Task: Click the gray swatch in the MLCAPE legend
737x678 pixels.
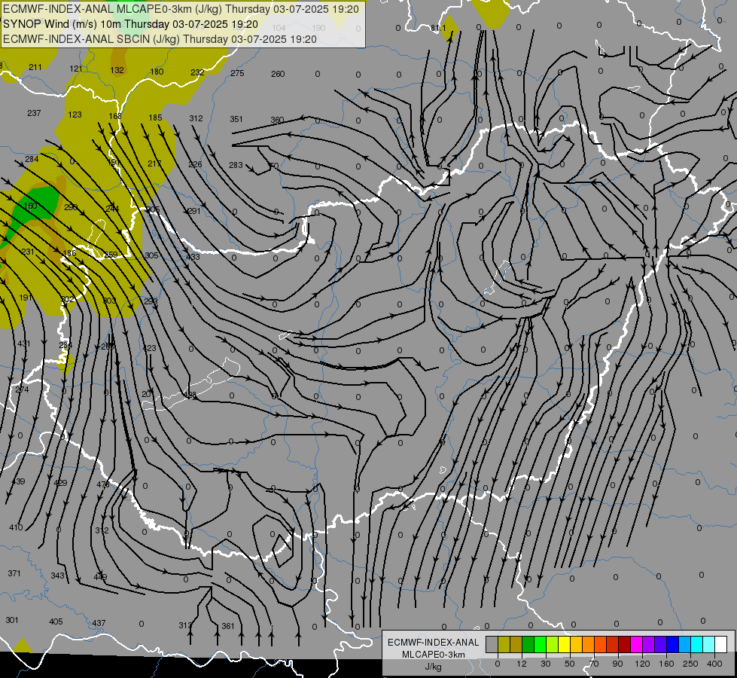Action: [492, 645]
